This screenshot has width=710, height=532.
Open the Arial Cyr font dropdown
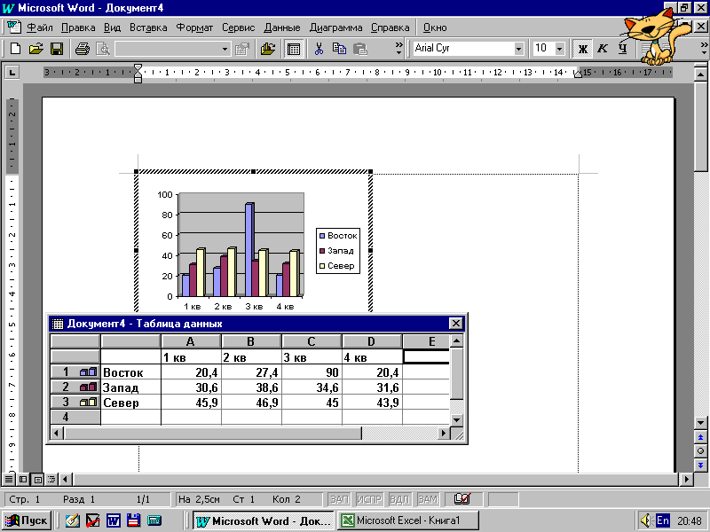coord(518,49)
